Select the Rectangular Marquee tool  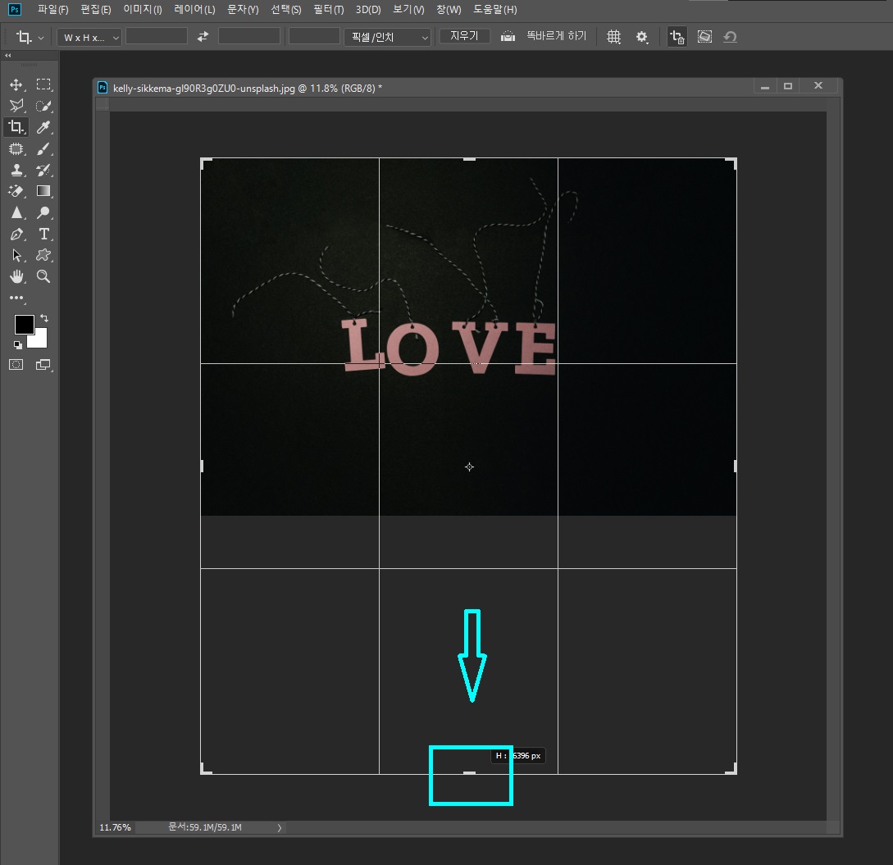43,84
